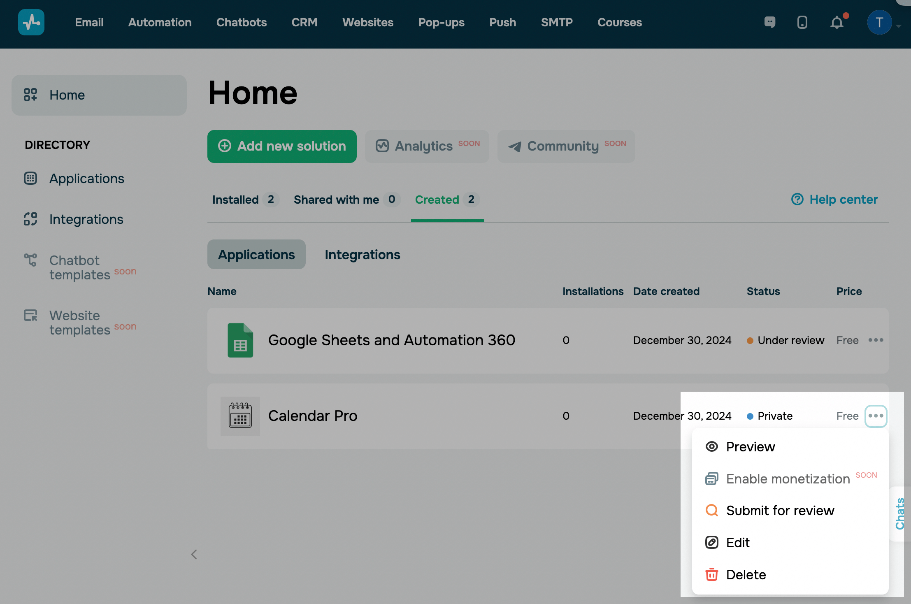Select the Integrations sub-tab
The image size is (911, 604).
[362, 255]
